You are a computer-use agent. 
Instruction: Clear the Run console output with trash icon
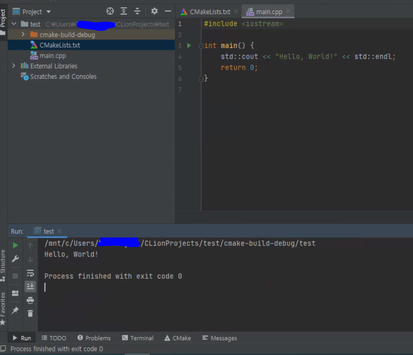(30, 313)
